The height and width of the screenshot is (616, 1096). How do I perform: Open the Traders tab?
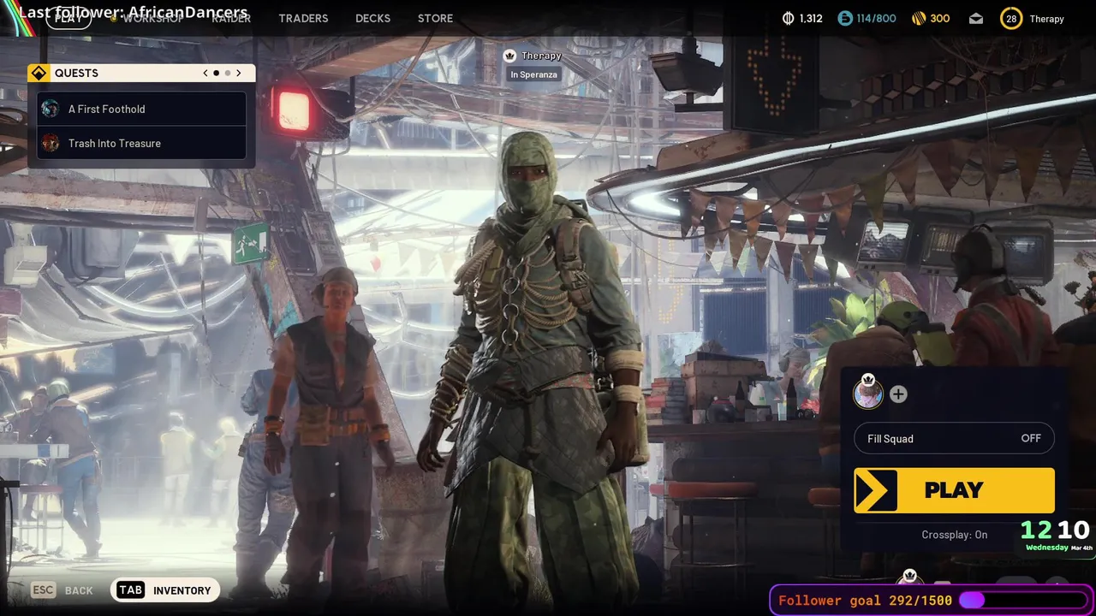click(x=303, y=18)
